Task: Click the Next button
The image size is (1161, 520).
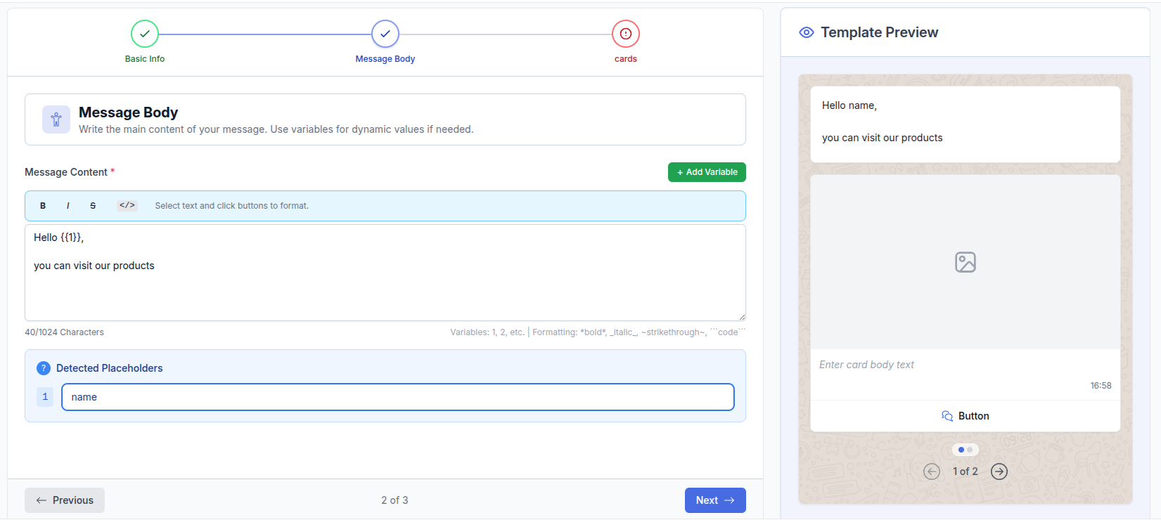Action: [715, 500]
